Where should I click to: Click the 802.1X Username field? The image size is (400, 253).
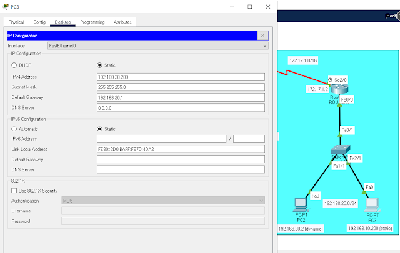pyautogui.click(x=163, y=211)
